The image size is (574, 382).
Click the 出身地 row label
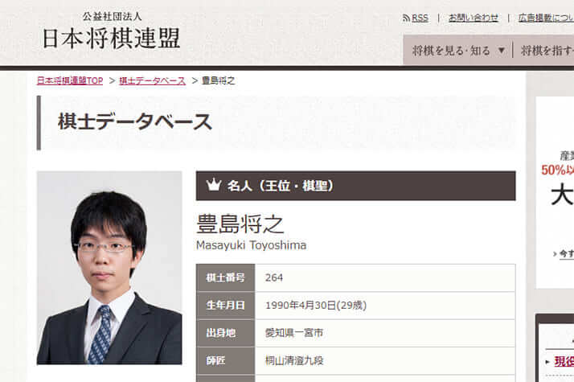225,333
